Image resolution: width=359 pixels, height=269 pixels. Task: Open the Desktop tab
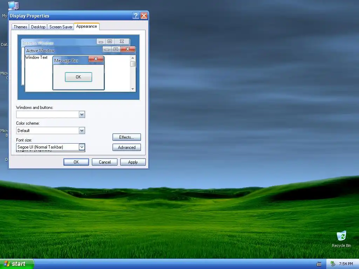click(x=38, y=27)
